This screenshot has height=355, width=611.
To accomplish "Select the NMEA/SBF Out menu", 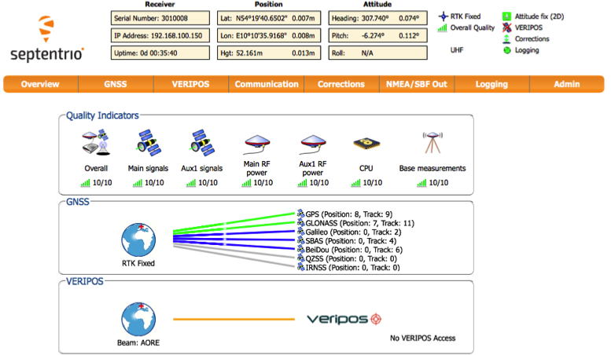I will pyautogui.click(x=416, y=85).
